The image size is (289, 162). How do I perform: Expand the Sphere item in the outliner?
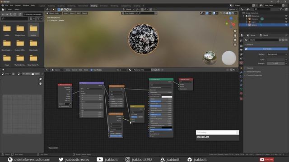click(247, 25)
